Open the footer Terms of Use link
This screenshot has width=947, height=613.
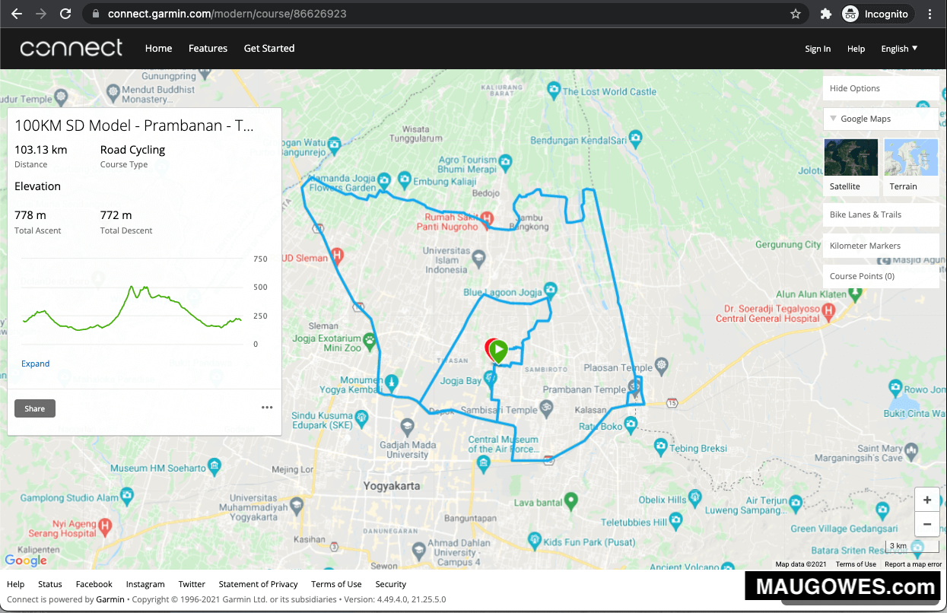336,584
